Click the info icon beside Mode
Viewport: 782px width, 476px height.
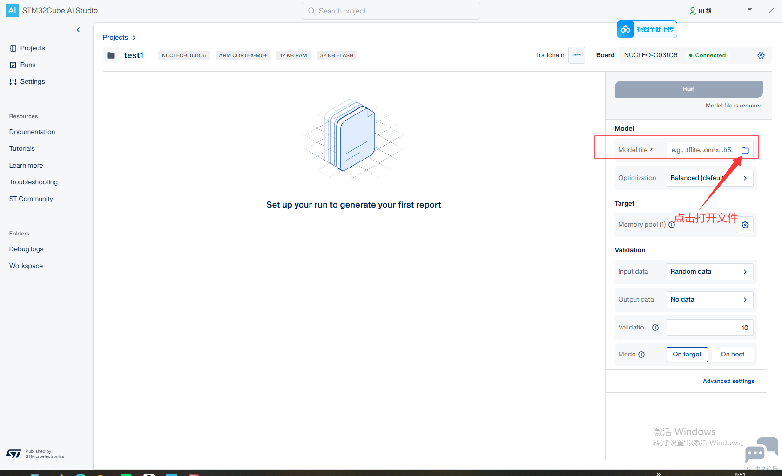(641, 355)
